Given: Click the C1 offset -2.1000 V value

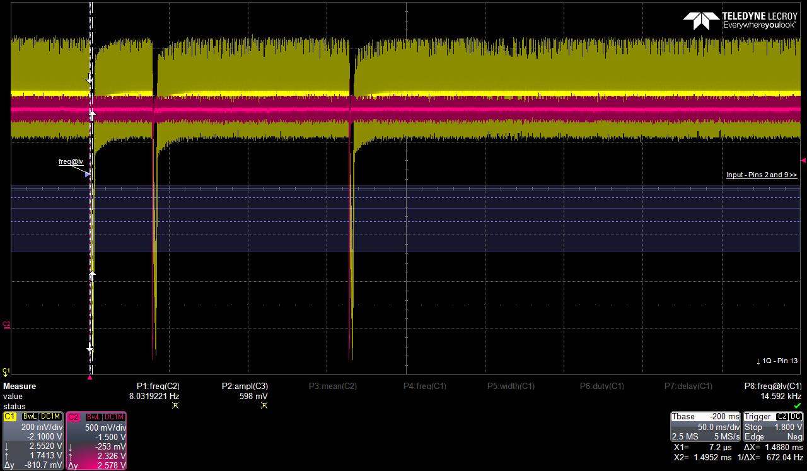Looking at the screenshot, I should (x=45, y=436).
